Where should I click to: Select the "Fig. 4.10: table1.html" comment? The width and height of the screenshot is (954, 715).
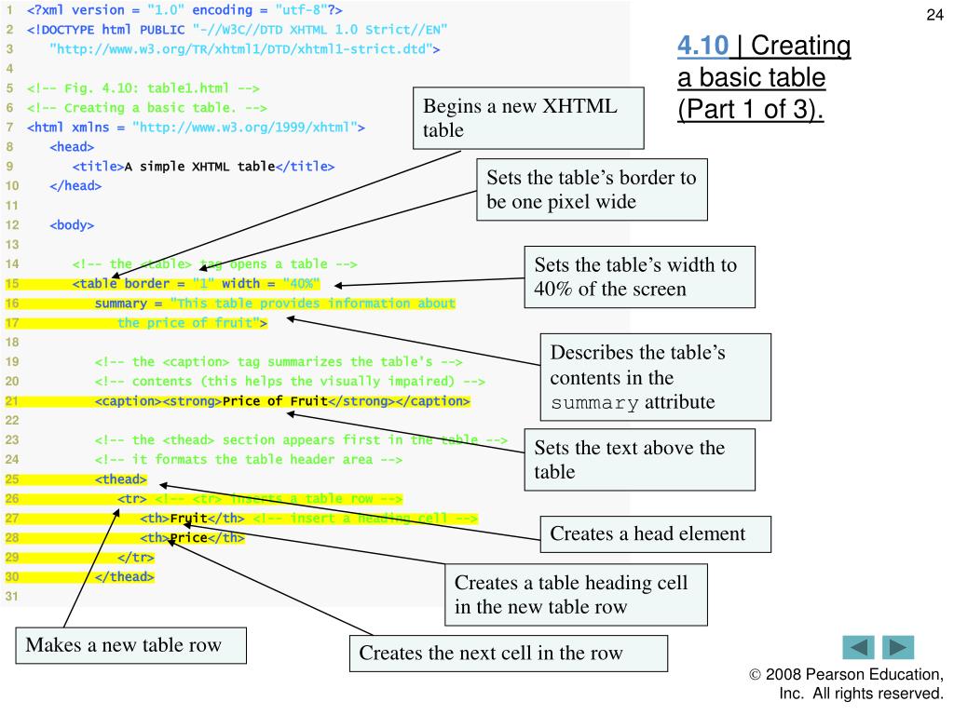143,88
